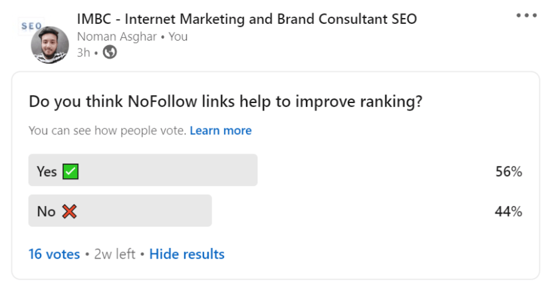Screen dimensions: 552x284
Task: Click the 44% result percentage
Action: coord(508,212)
